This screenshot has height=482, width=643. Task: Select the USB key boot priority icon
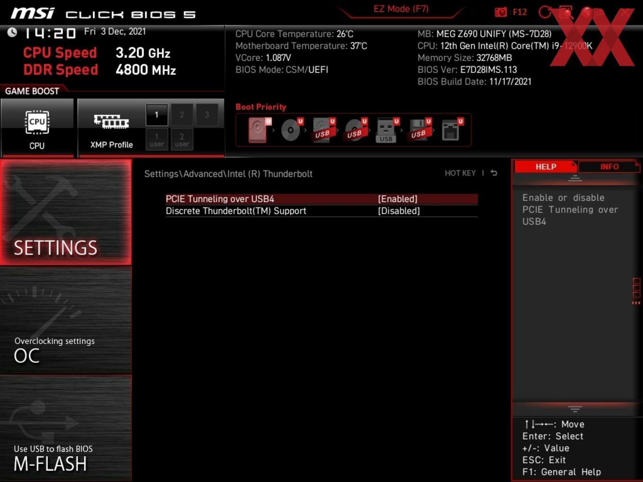pyautogui.click(x=387, y=130)
